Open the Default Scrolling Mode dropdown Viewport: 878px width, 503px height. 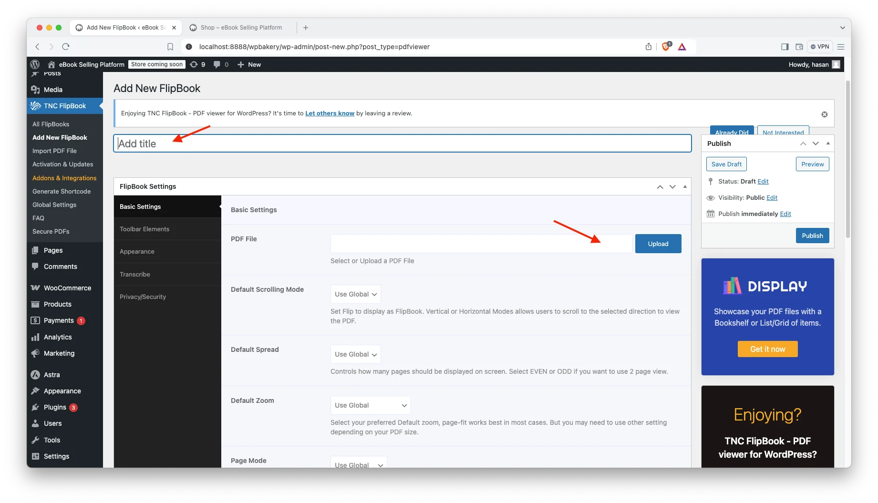355,294
